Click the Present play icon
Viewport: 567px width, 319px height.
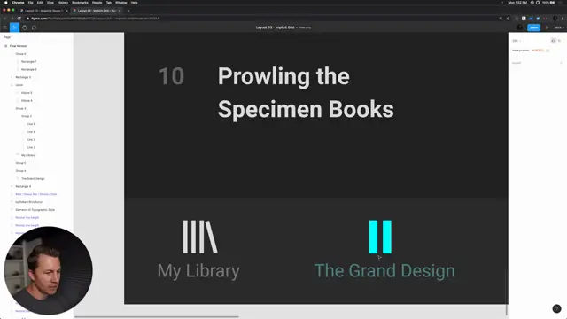[547, 27]
